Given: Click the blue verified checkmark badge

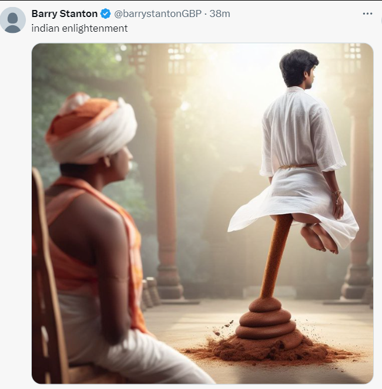Looking at the screenshot, I should 105,13.
